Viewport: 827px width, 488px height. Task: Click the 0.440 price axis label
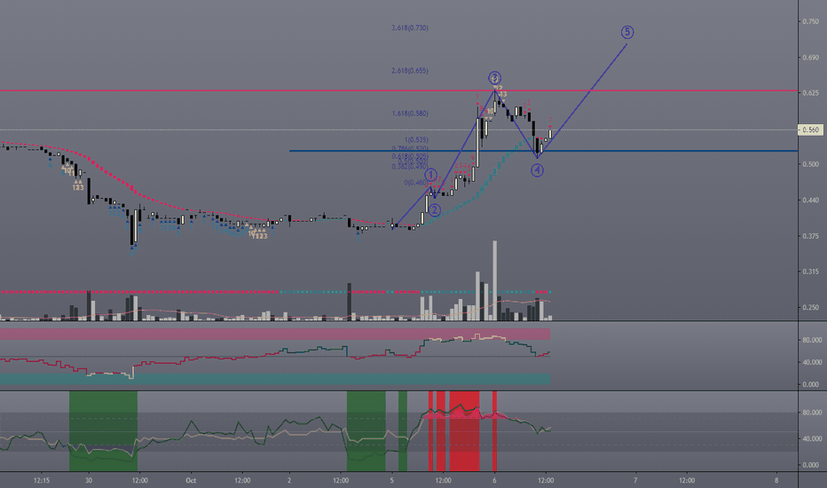click(x=811, y=200)
